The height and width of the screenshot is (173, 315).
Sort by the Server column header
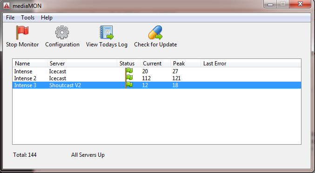tap(82, 64)
